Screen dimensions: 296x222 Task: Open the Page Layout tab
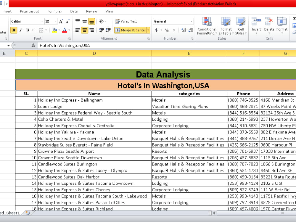click(29, 11)
